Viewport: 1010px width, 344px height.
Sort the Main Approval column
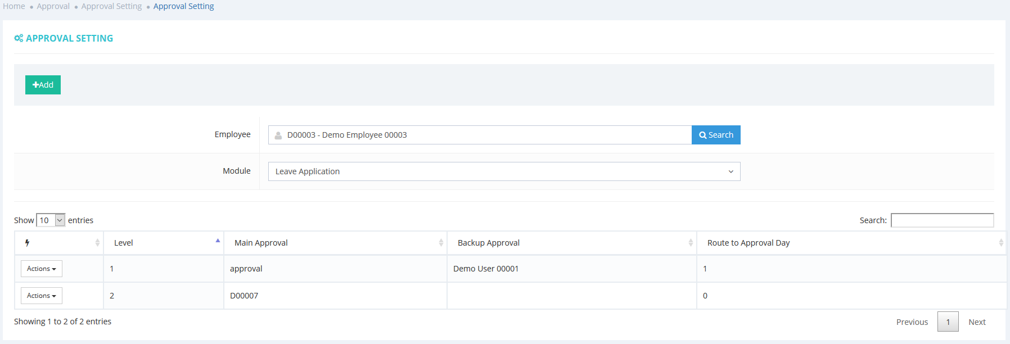441,243
